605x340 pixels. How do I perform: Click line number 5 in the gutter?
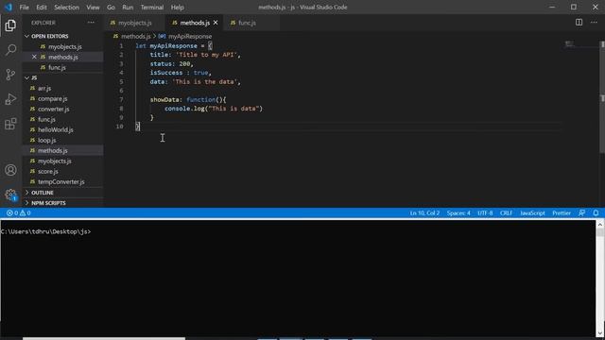[121, 82]
